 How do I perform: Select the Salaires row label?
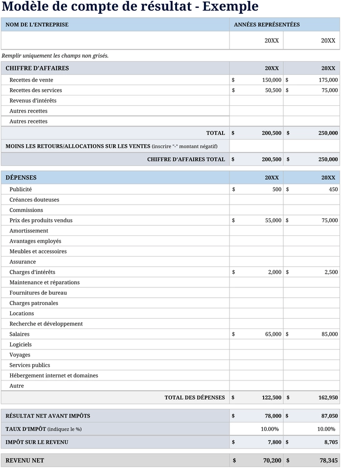20,334
